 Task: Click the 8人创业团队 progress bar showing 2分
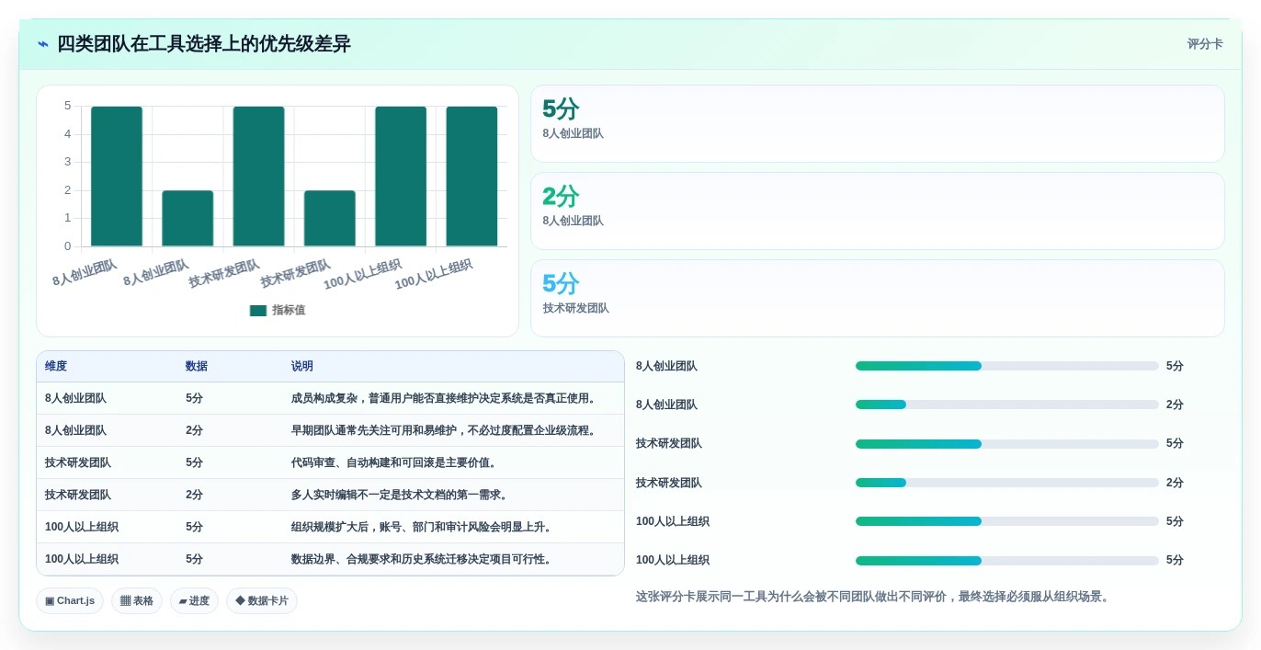click(1007, 405)
